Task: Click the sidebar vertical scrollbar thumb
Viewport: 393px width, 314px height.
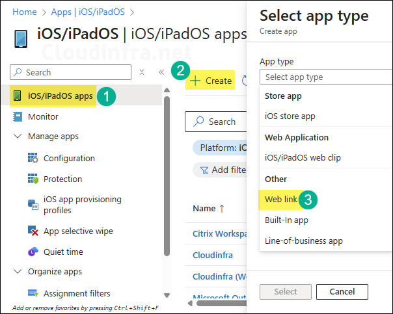Action: (167, 176)
